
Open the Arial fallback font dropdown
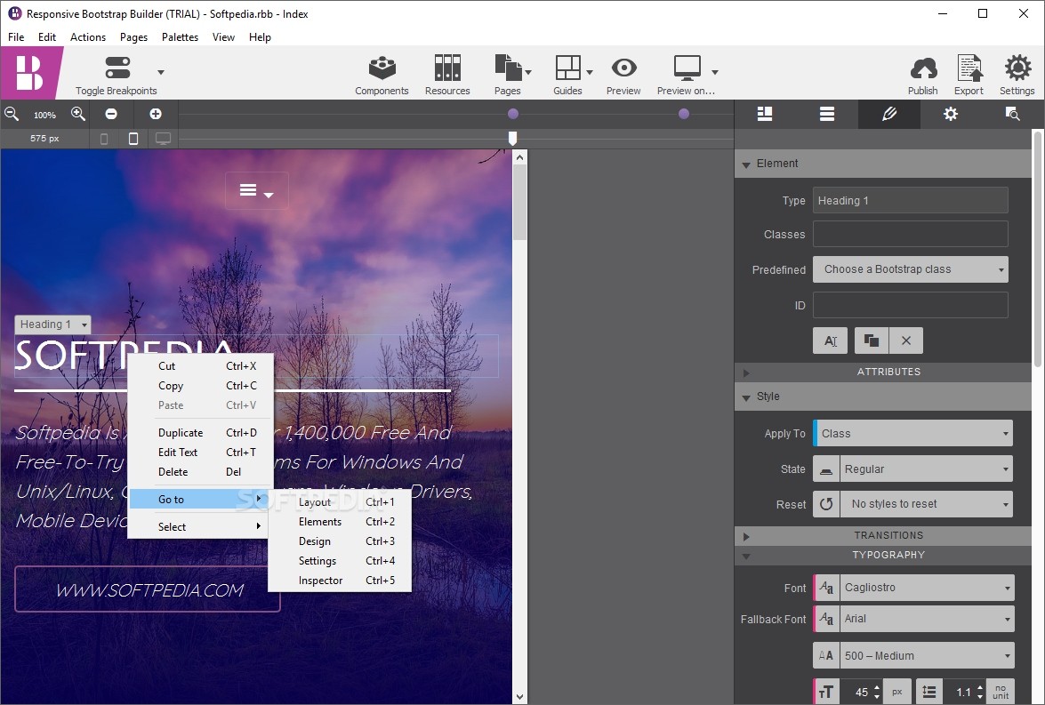click(x=927, y=619)
